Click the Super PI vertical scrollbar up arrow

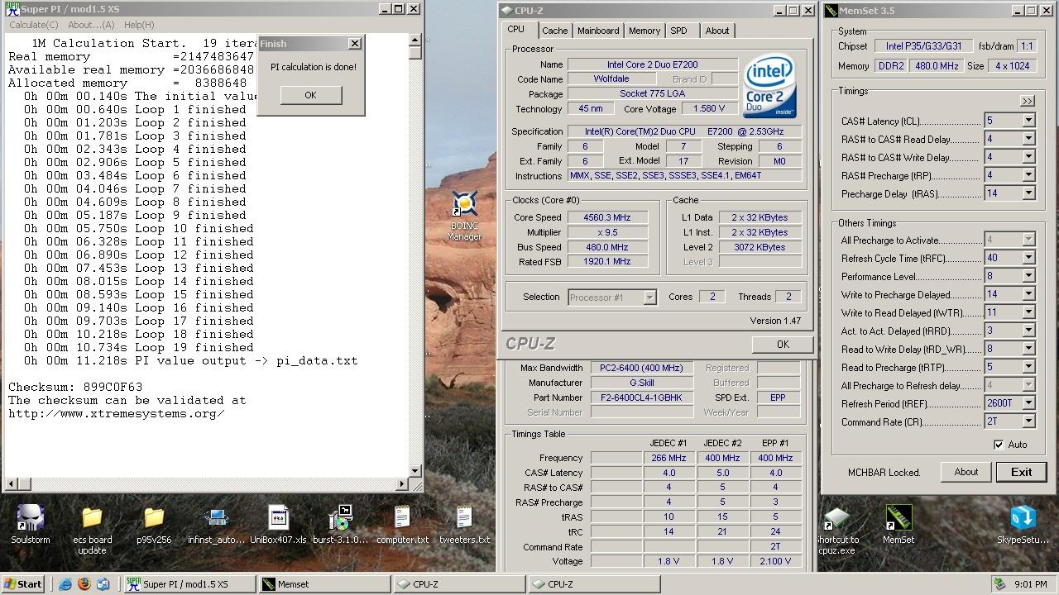pos(415,40)
